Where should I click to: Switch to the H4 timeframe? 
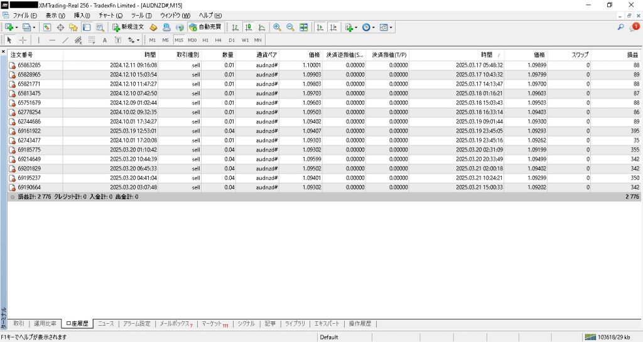point(218,40)
